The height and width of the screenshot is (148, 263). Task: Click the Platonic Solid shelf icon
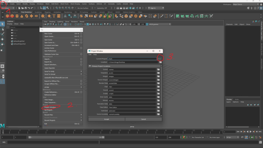pyautogui.click(x=43, y=16)
